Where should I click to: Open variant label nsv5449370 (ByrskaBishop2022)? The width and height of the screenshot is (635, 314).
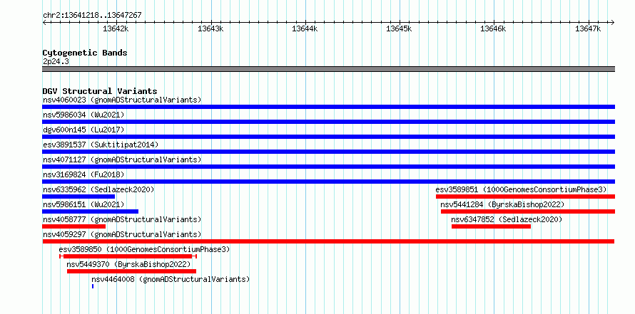coord(128,264)
